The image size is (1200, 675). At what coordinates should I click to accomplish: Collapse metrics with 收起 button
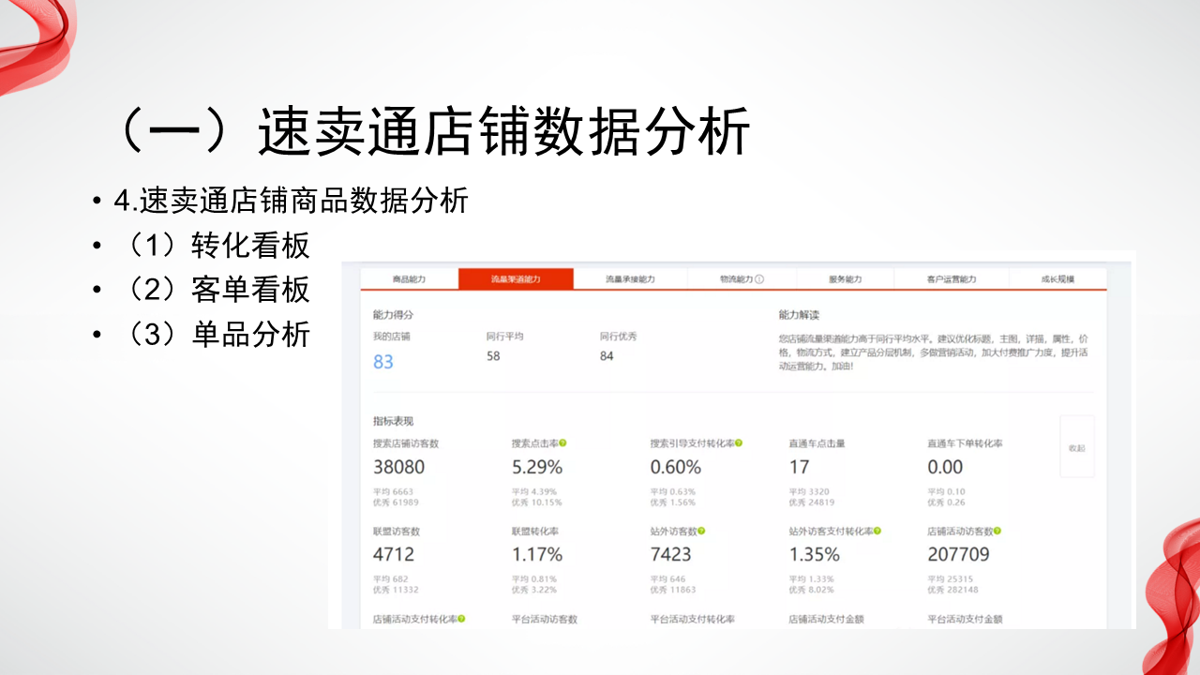pos(1077,447)
